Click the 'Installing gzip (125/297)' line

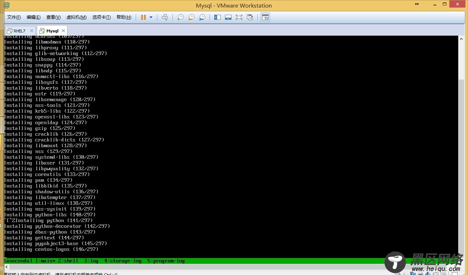(40, 128)
